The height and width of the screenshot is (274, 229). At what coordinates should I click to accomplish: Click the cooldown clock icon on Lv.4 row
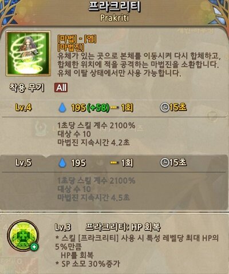(164, 108)
